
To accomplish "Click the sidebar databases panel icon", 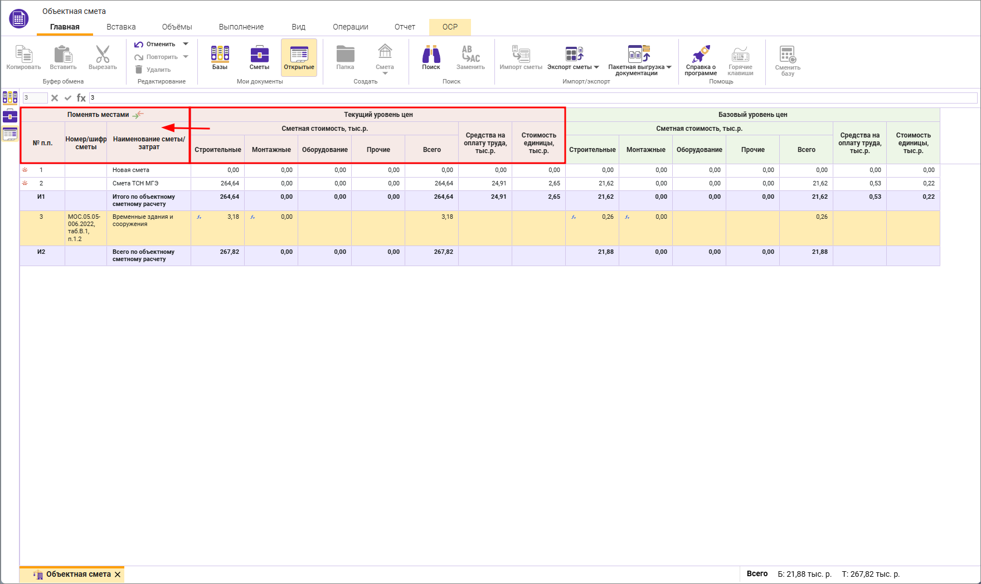I will coord(10,98).
